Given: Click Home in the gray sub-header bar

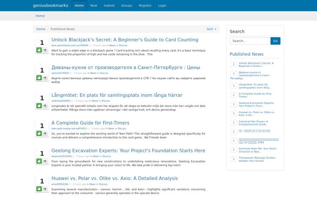Looking at the screenshot, I should [40, 16].
